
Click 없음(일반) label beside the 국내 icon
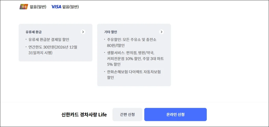click(38, 7)
